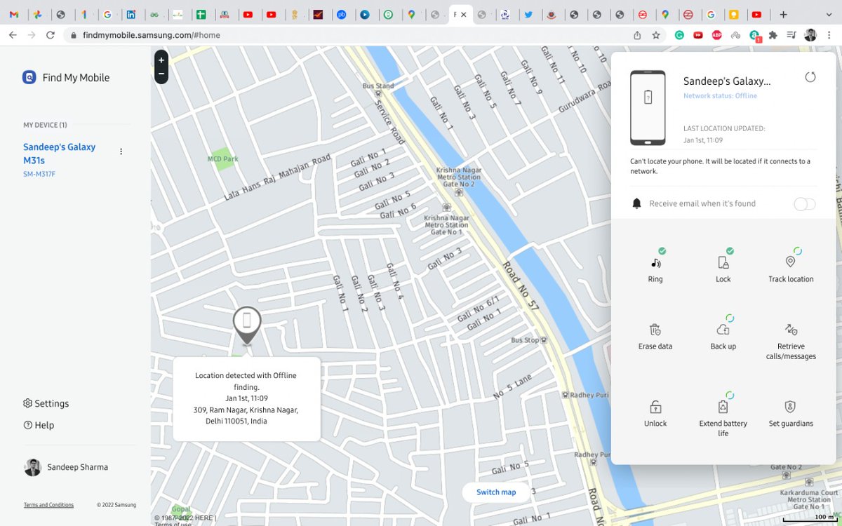842x526 pixels.
Task: Open Set guardians
Action: pos(791,414)
